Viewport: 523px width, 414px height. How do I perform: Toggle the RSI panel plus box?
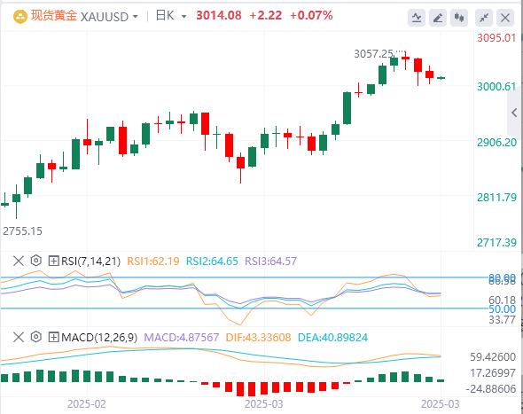[53, 261]
